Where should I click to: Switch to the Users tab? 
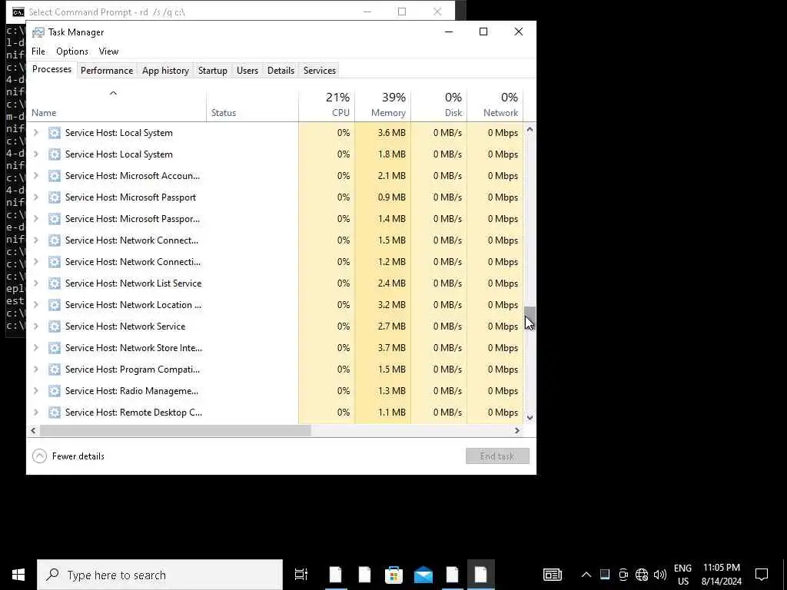pyautogui.click(x=247, y=71)
